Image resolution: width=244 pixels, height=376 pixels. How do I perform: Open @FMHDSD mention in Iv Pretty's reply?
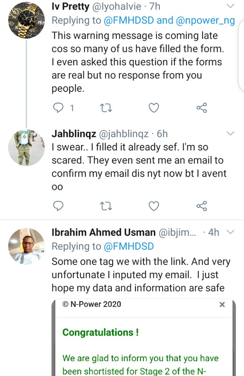point(129,20)
